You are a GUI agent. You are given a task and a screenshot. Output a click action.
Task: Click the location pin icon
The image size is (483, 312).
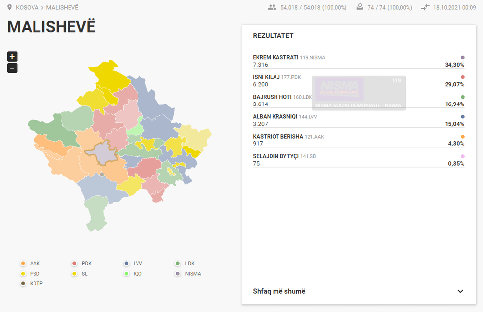[9, 8]
